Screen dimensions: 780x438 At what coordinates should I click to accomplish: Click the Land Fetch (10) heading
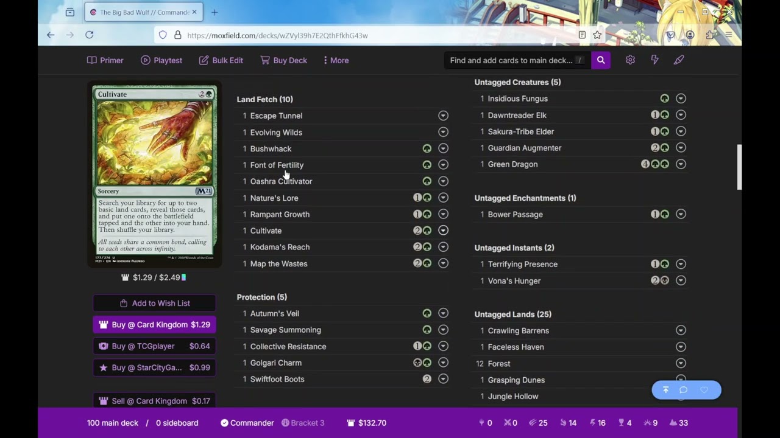coord(264,99)
